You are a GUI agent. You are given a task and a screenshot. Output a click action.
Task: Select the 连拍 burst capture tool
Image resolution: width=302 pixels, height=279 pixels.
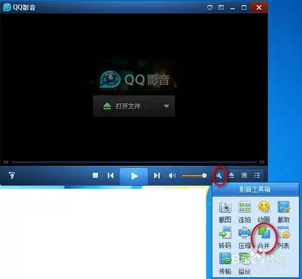click(x=245, y=212)
